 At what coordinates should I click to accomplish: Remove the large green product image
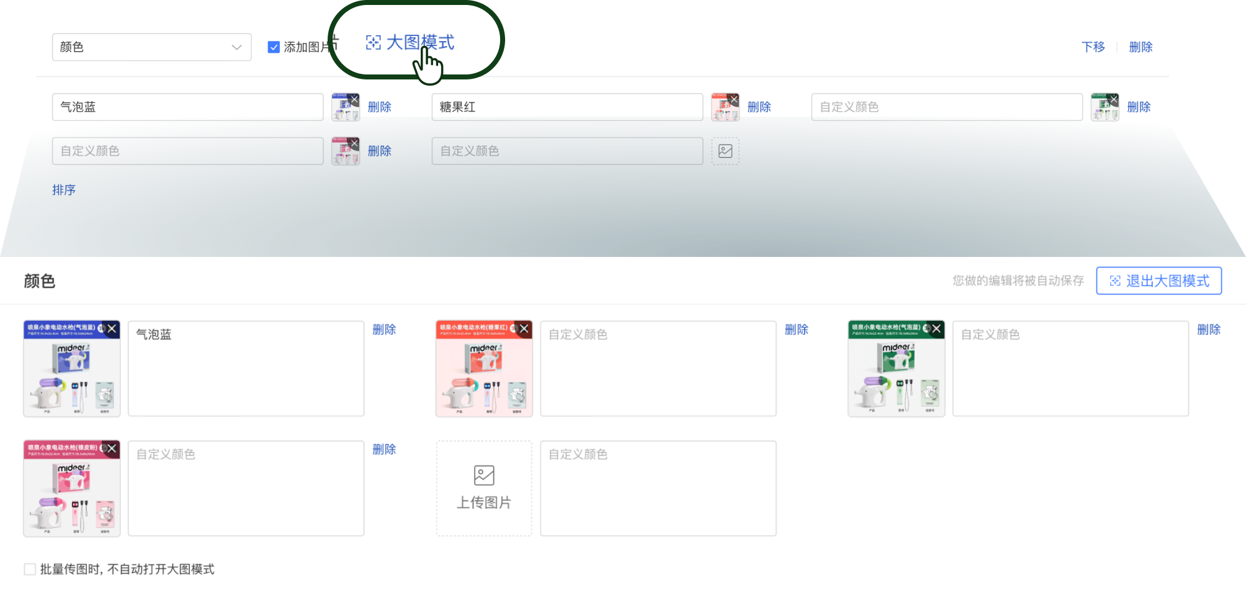click(936, 329)
